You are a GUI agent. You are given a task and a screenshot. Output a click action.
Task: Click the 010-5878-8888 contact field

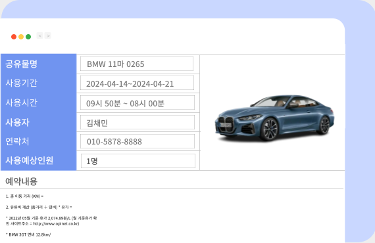(x=137, y=141)
